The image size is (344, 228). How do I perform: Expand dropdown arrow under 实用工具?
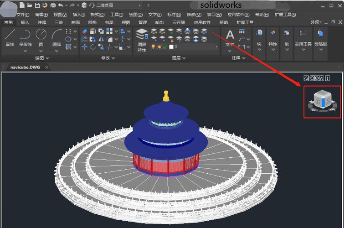[303, 50]
